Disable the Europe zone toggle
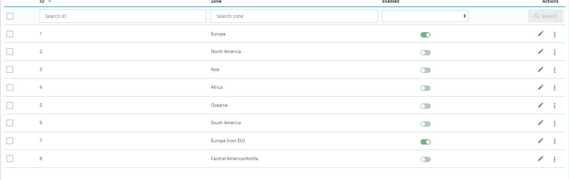The image size is (569, 180). pyautogui.click(x=425, y=35)
